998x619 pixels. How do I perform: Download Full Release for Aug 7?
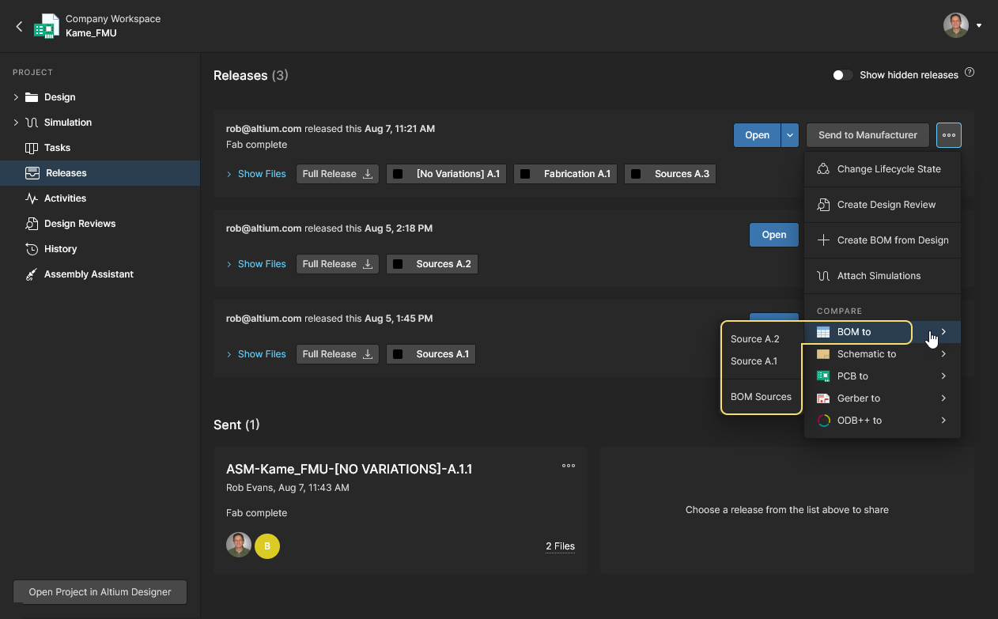click(338, 174)
